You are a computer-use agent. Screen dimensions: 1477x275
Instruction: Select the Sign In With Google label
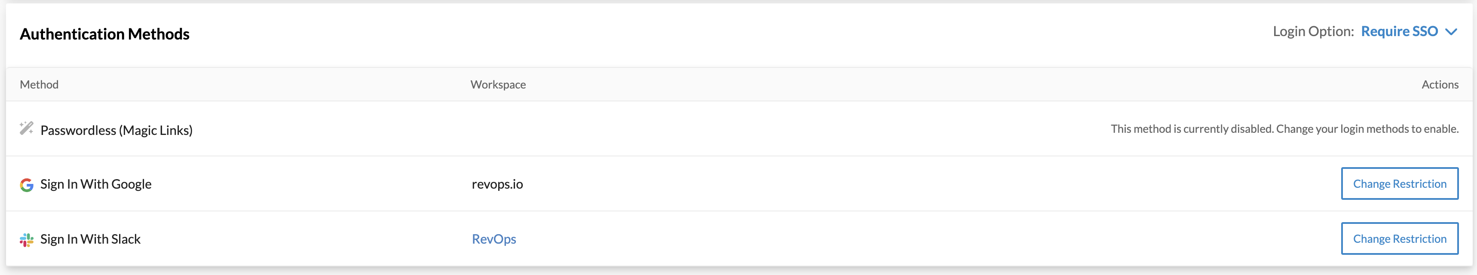(x=96, y=184)
